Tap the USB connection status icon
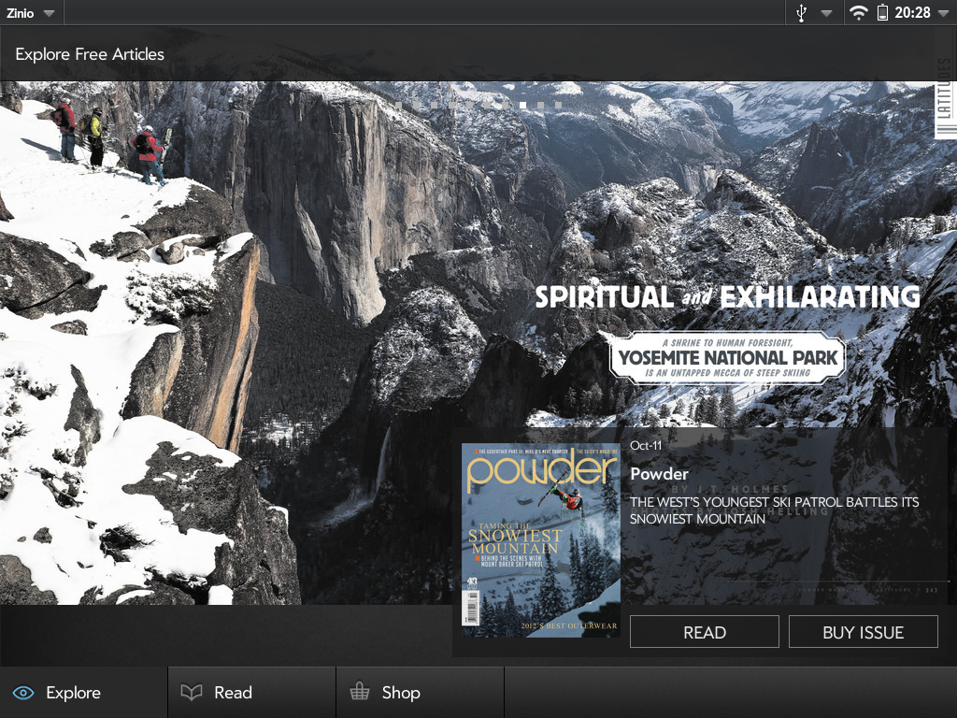957x718 pixels. [801, 13]
